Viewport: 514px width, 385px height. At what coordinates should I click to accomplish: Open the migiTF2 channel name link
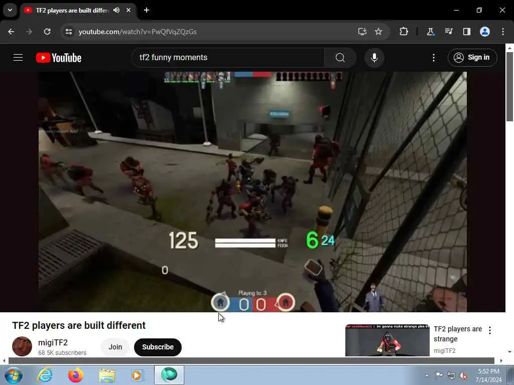53,342
